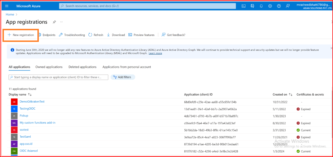Image resolution: width=333 pixels, height=157 pixels.
Task: Open Endpoints
Action: tap(47, 35)
